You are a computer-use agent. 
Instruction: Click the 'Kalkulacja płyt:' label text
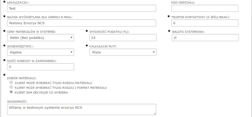point(103,46)
